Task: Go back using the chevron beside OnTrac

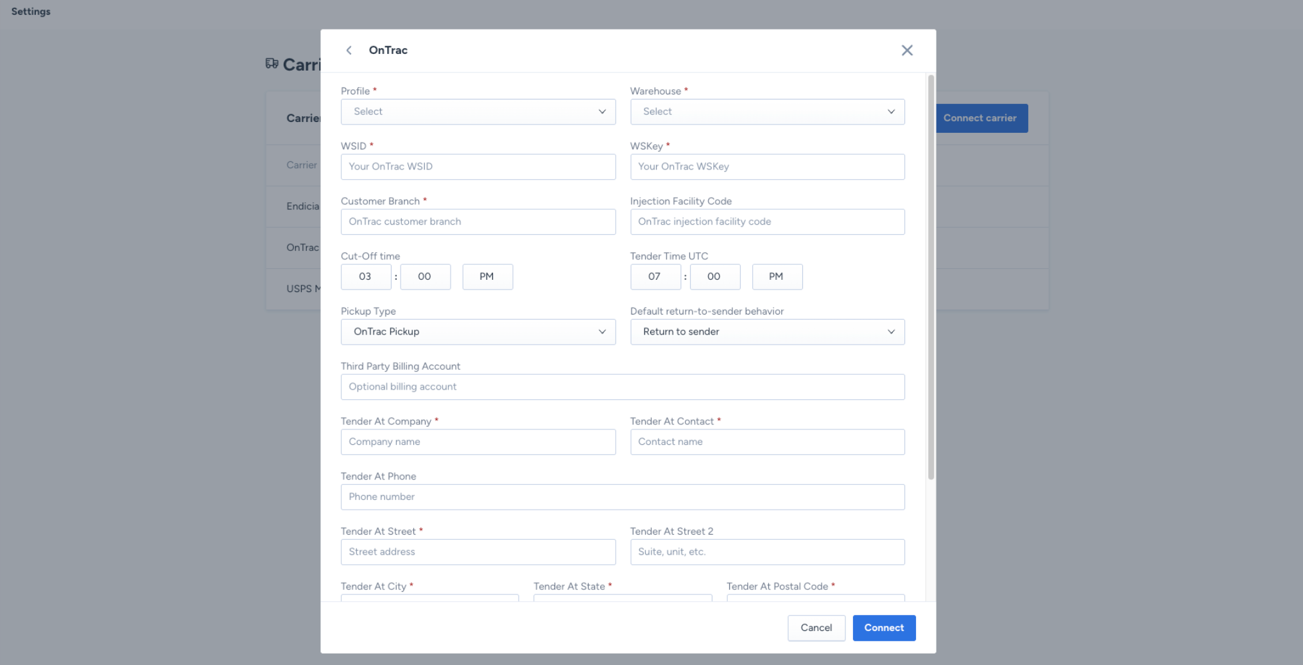Action: pos(349,50)
